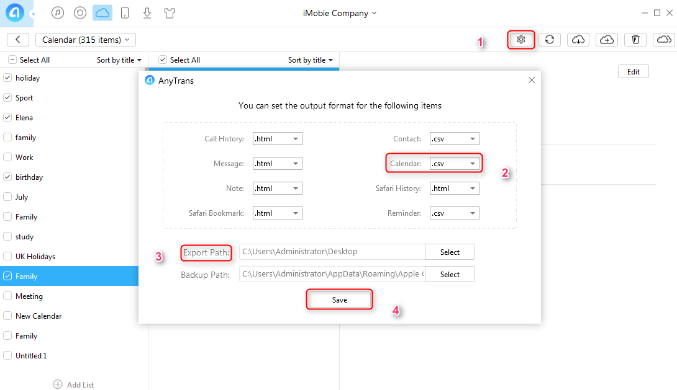Check the July calendar checkbox
677x390 pixels.
click(x=7, y=197)
